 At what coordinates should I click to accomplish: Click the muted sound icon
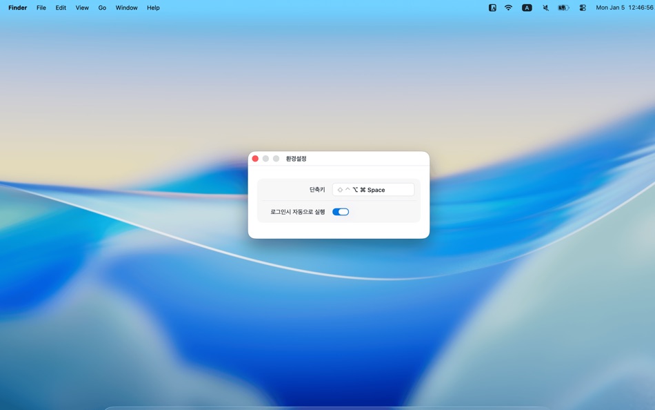pos(545,8)
